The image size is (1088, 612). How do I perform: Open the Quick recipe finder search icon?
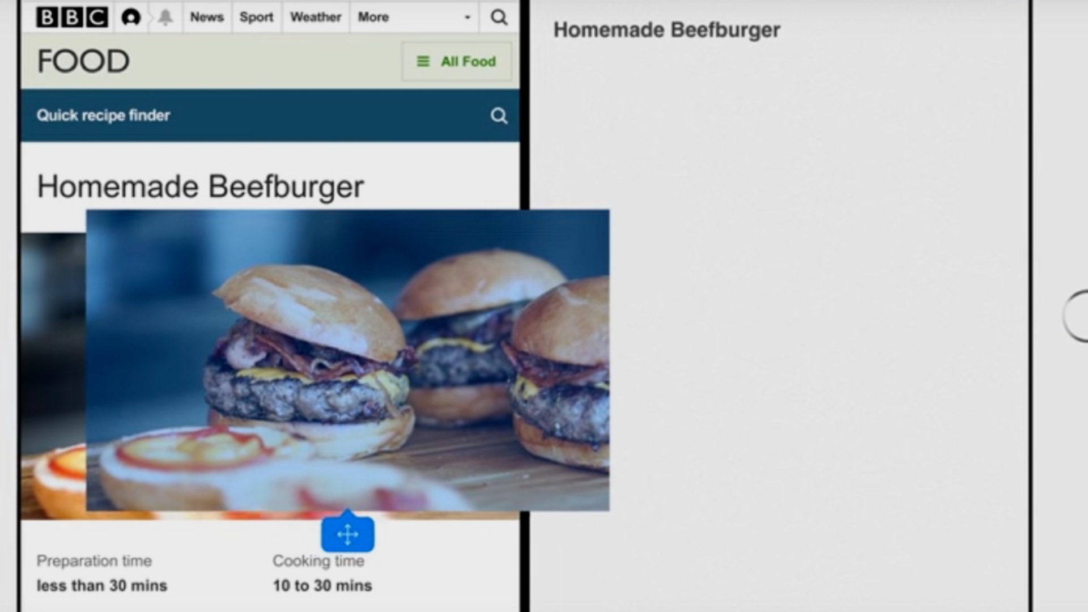499,114
